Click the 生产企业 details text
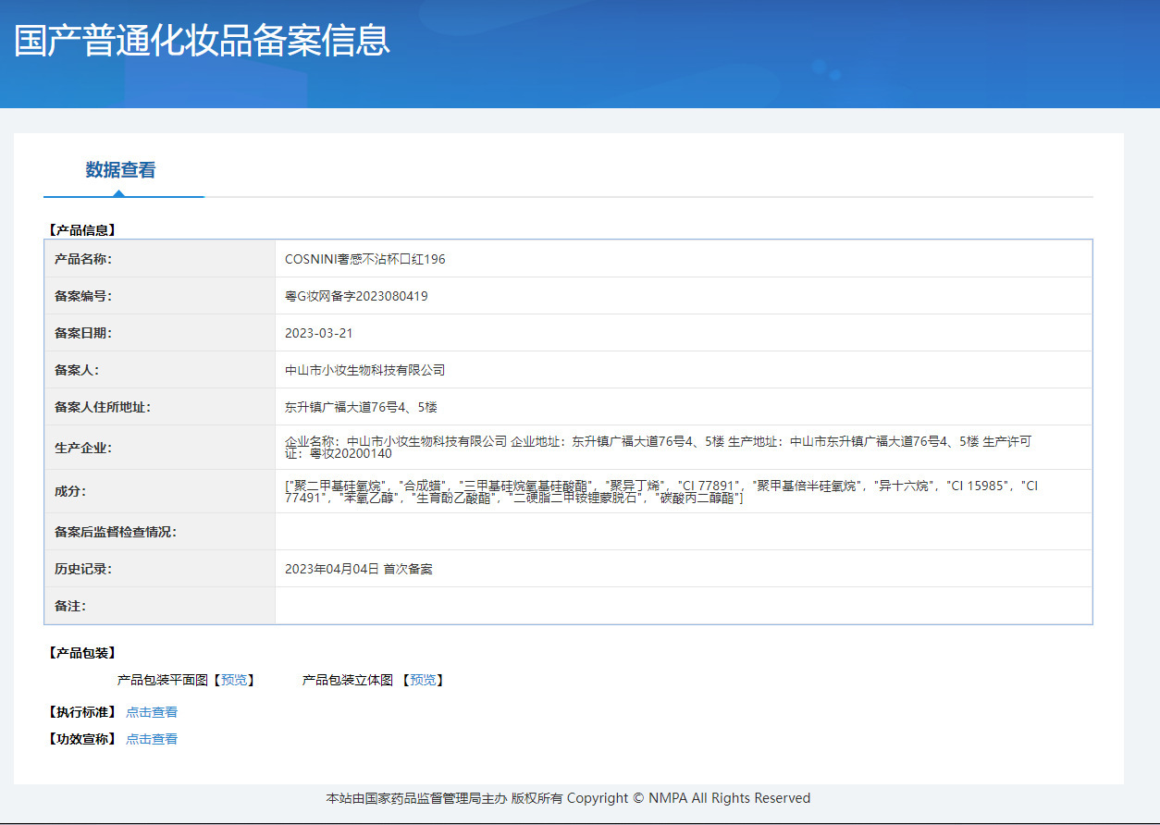Image resolution: width=1160 pixels, height=825 pixels. coord(657,448)
